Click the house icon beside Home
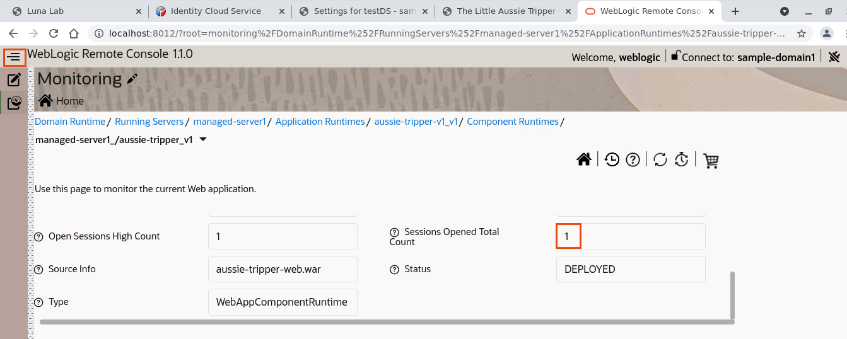 45,100
